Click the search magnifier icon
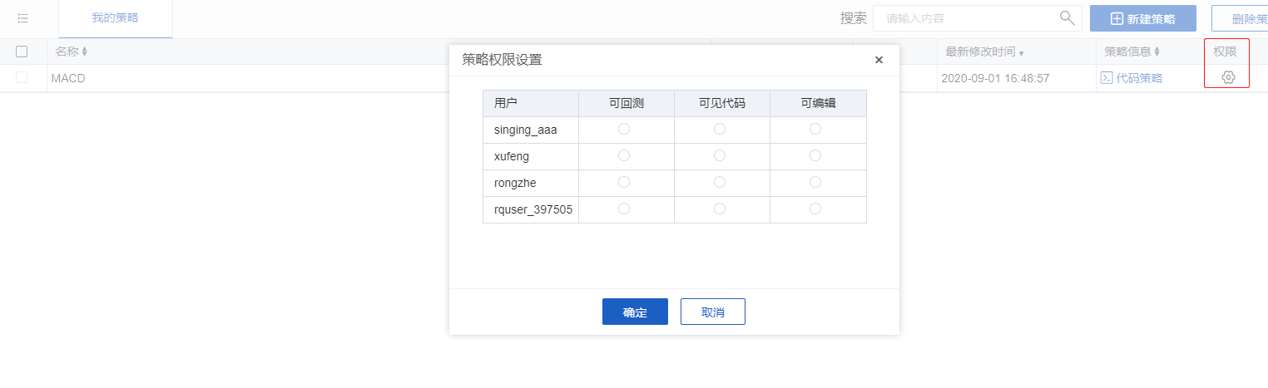Viewport: 1268px width, 388px height. pyautogui.click(x=1067, y=17)
